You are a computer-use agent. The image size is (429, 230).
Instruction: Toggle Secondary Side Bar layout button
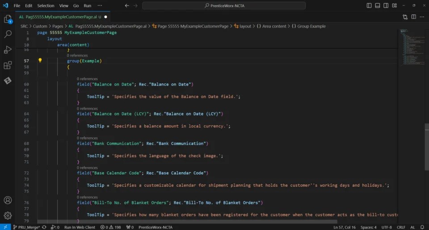(386, 5)
